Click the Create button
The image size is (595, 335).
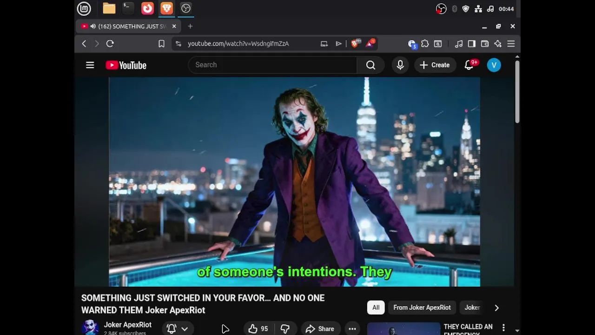[x=435, y=65]
